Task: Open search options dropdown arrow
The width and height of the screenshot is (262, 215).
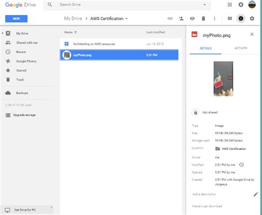Action: [205, 5]
